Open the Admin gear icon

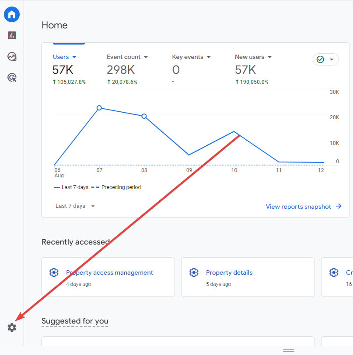click(x=12, y=327)
